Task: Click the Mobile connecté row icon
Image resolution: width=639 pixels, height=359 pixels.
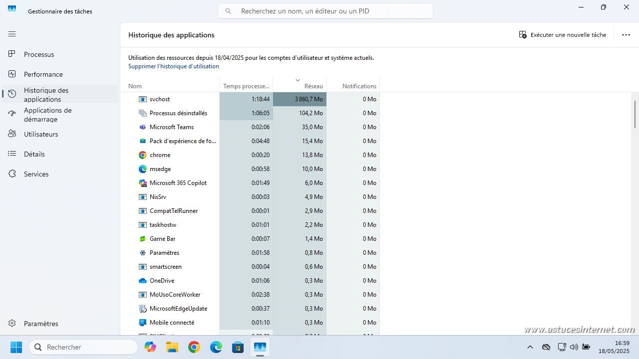Action: coord(143,323)
